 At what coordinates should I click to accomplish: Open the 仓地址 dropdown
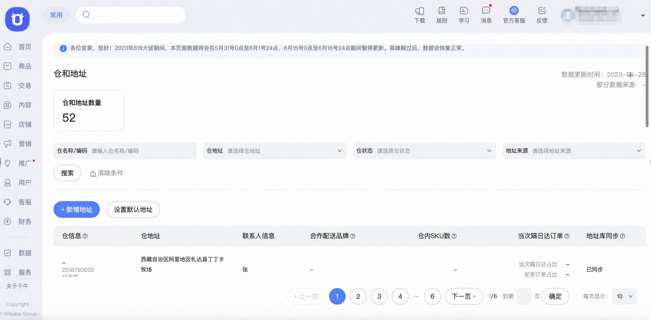(x=275, y=151)
